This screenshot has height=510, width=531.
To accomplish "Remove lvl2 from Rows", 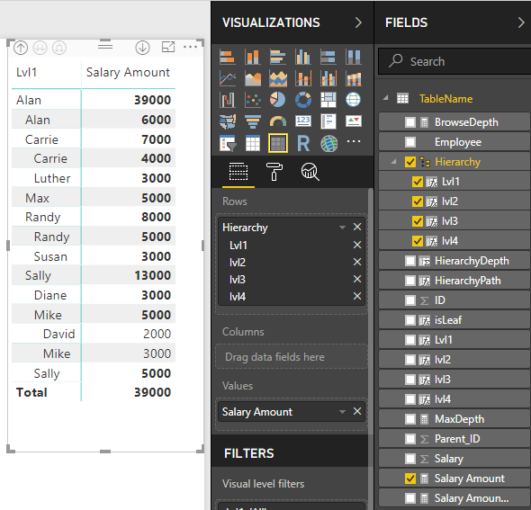I will 357,262.
